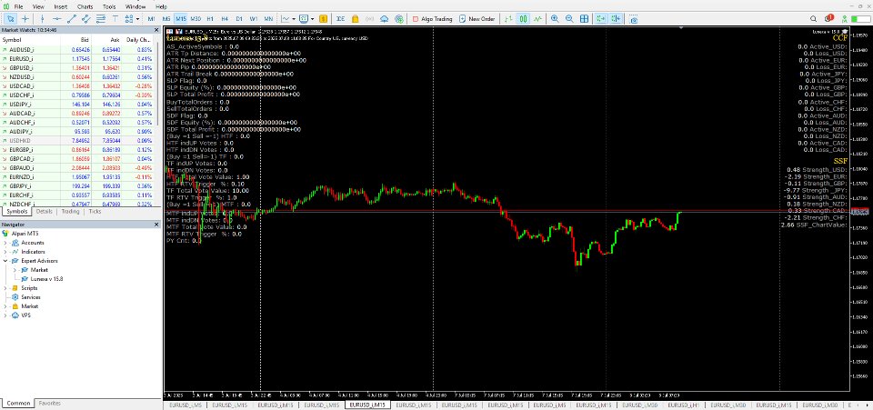
Task: Expand Market under Expert Advisors
Action: (15, 270)
